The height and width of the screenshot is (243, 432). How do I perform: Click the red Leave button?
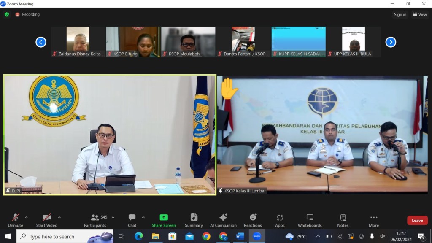pyautogui.click(x=417, y=220)
